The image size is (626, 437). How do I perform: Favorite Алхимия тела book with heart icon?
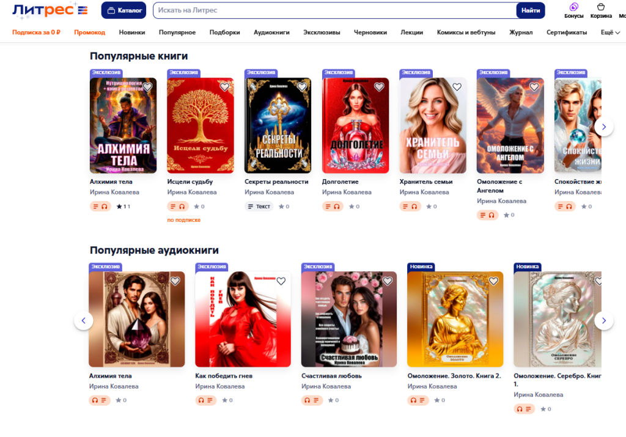pos(147,87)
